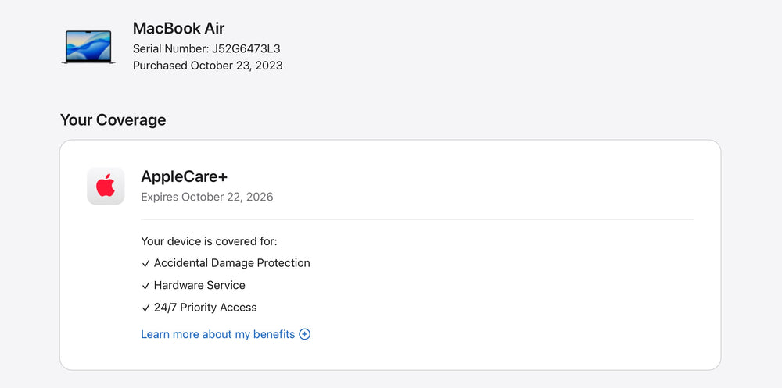Viewport: 782px width, 388px height.
Task: Select the 24/7 Priority Access label
Action: coord(205,308)
